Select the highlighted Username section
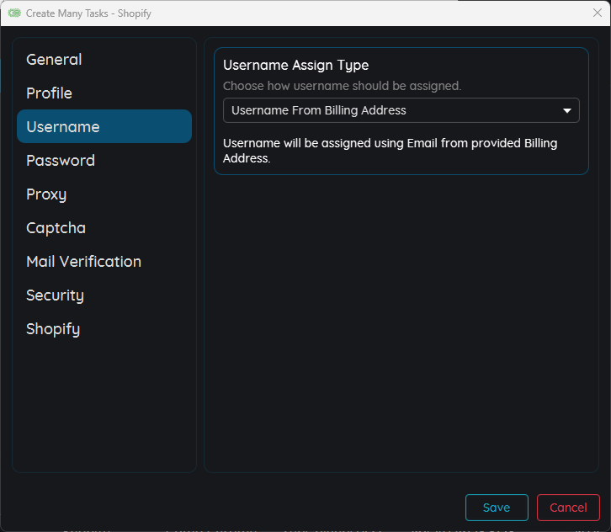The height and width of the screenshot is (532, 611). coord(104,127)
